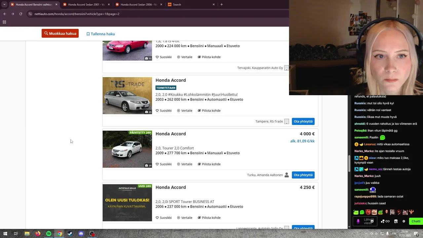Click the magnifier icon in Muokkaa hakua button
The width and height of the screenshot is (423, 238).
point(46,33)
